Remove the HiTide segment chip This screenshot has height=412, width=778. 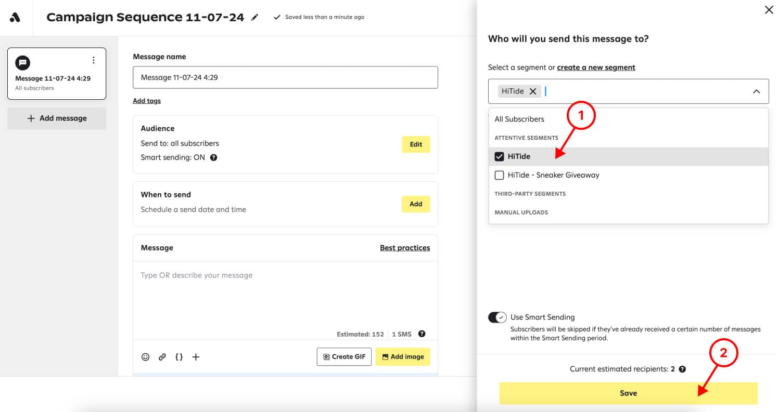tap(533, 91)
